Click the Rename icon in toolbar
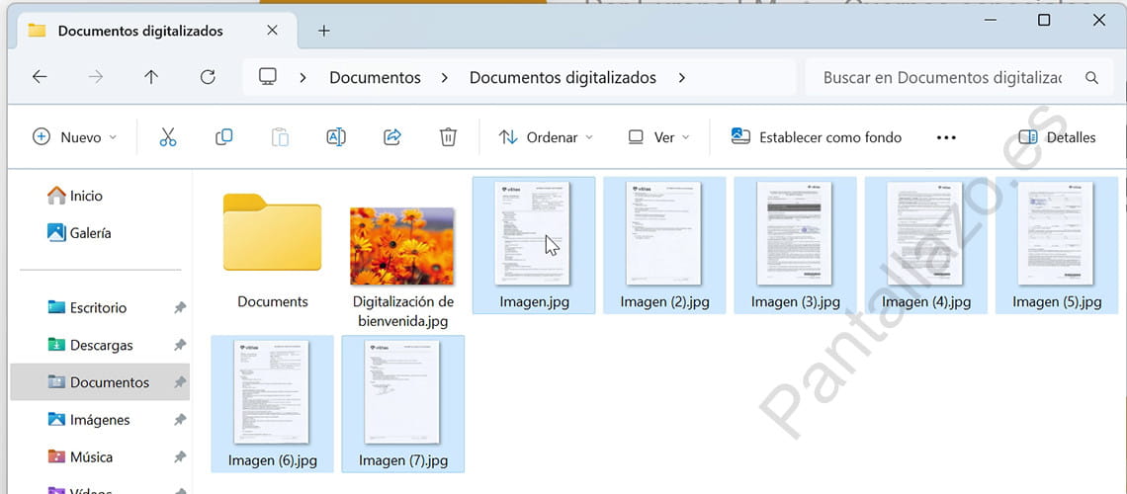The height and width of the screenshot is (494, 1127). click(336, 137)
